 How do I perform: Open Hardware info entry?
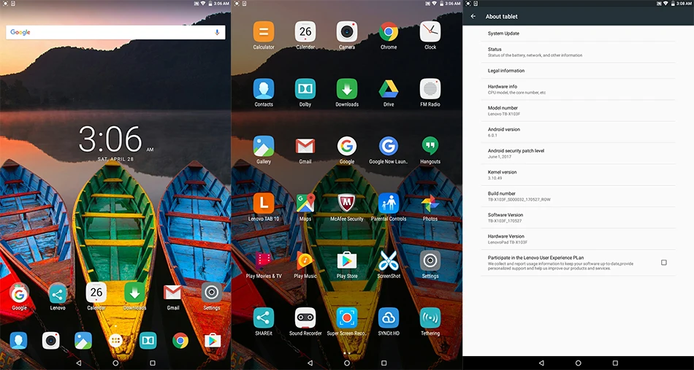click(x=578, y=89)
